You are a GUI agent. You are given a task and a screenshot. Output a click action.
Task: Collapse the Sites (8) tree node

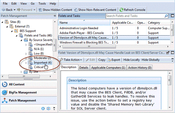coord(2,22)
